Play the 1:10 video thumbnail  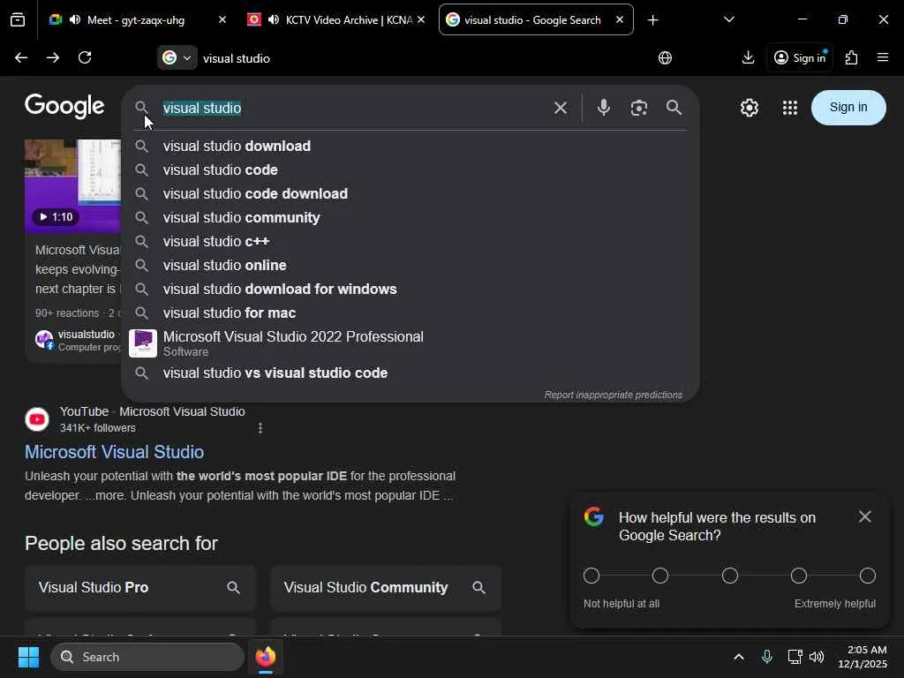click(x=72, y=185)
